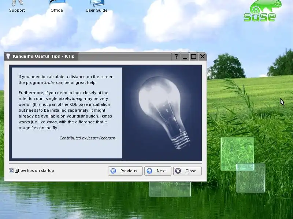The width and height of the screenshot is (293, 219).
Task: Click the Close button in KTip dialog
Action: tap(188, 171)
